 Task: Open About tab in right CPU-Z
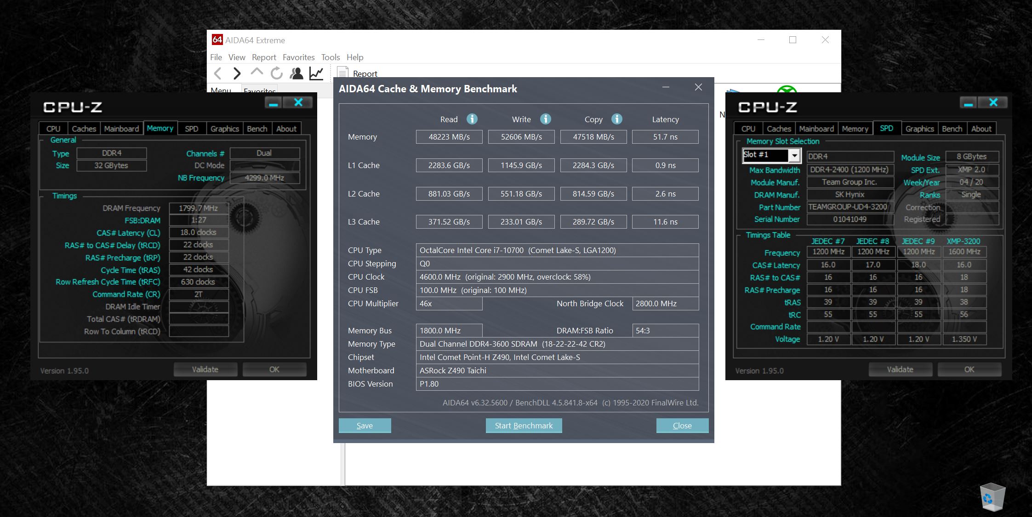(x=981, y=129)
